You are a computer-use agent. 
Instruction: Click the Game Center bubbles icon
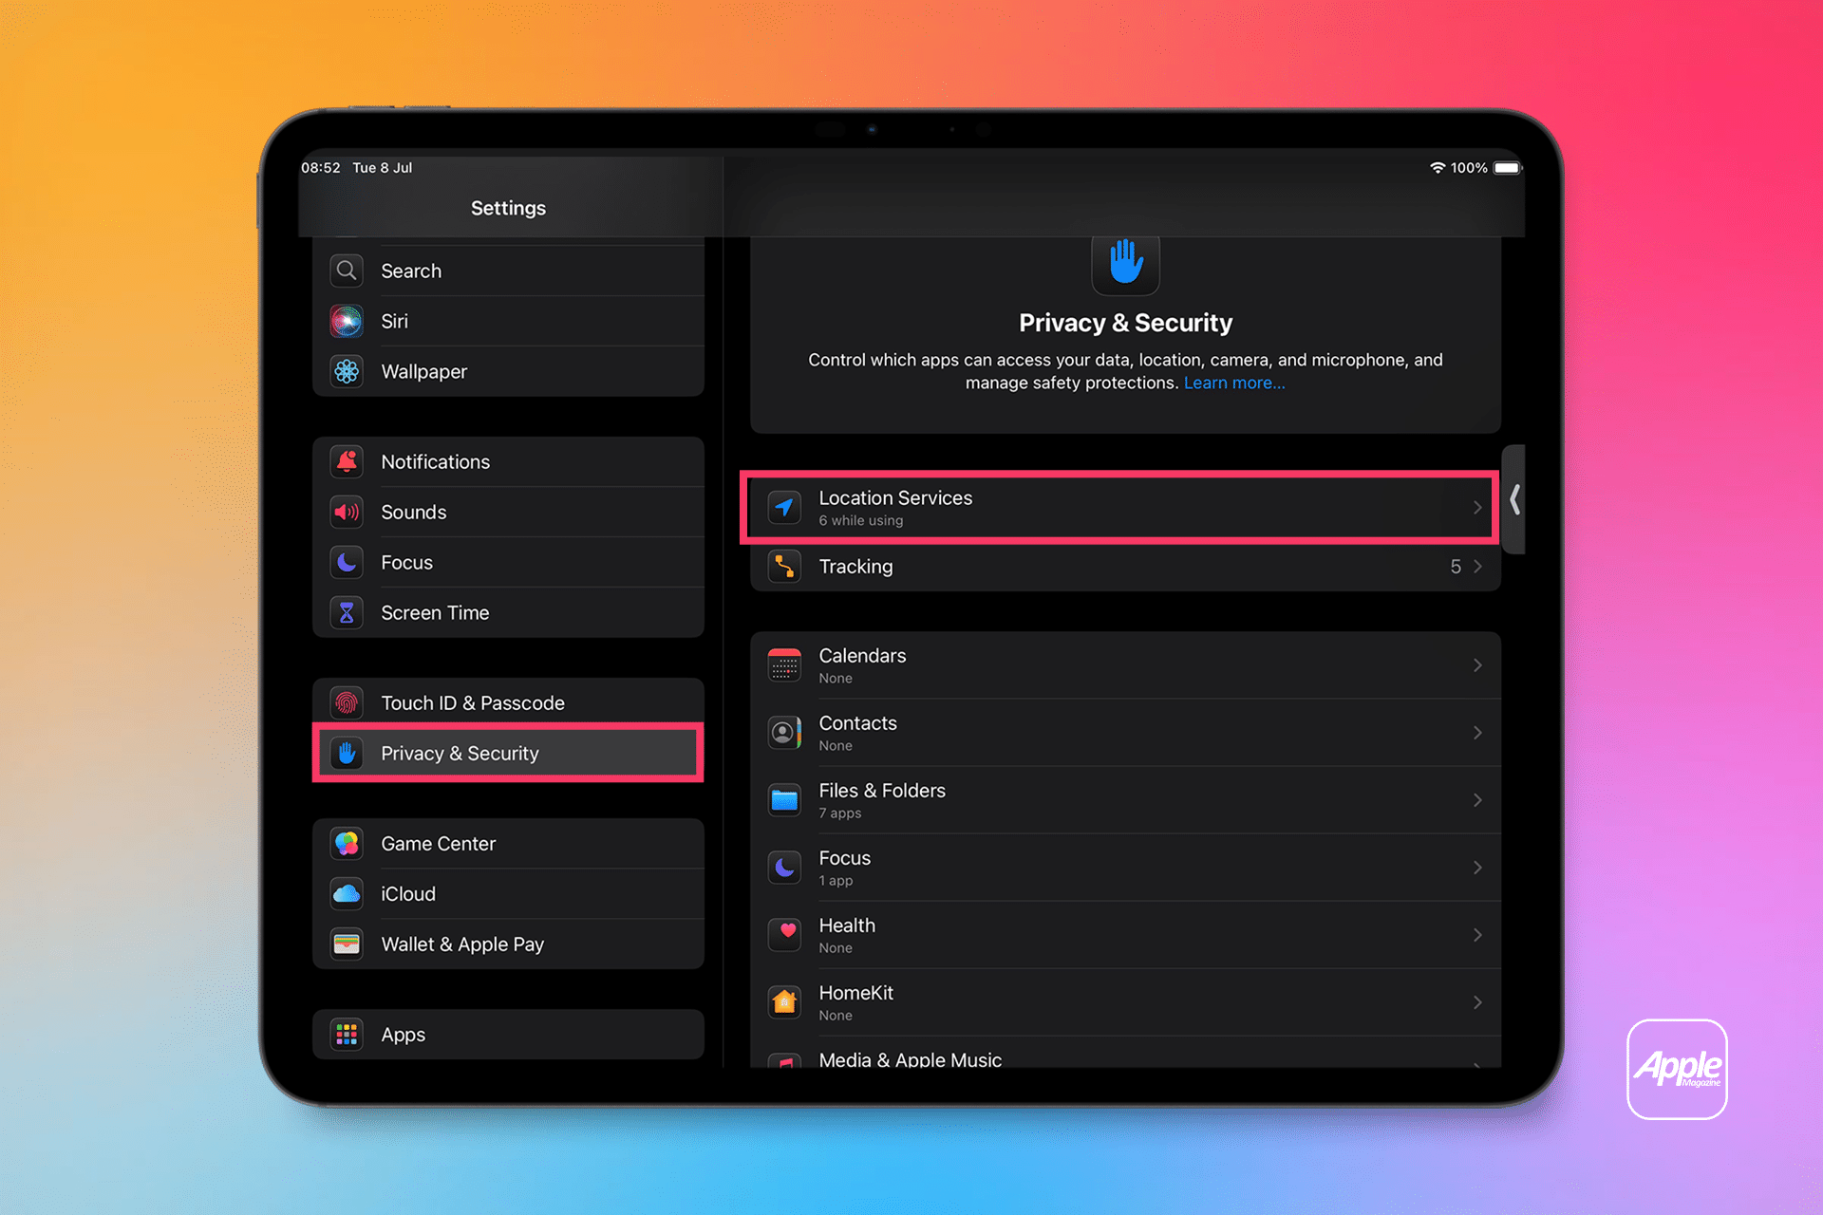(347, 843)
